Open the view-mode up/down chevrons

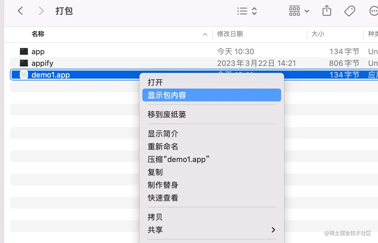(254, 11)
